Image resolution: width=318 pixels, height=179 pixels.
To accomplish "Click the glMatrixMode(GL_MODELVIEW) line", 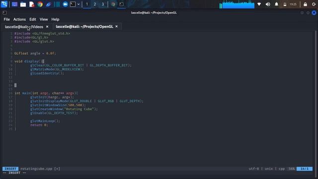I will click(57, 69).
